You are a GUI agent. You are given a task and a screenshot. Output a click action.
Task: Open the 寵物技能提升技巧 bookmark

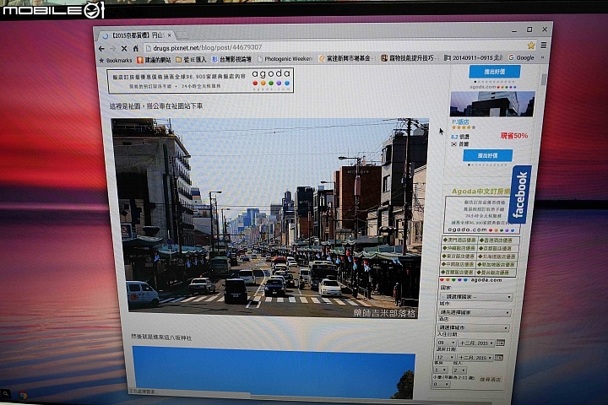409,58
